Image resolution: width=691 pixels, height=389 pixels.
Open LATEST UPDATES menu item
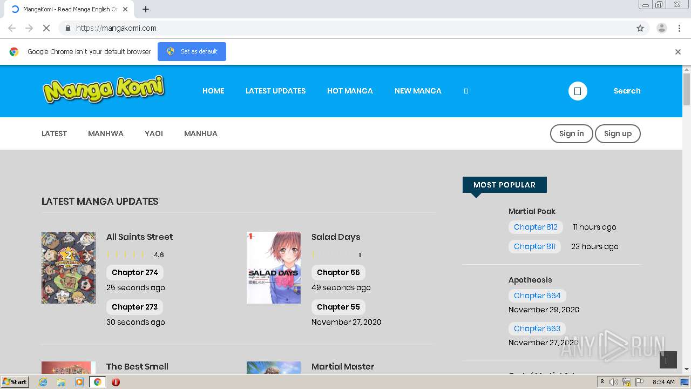tap(275, 91)
